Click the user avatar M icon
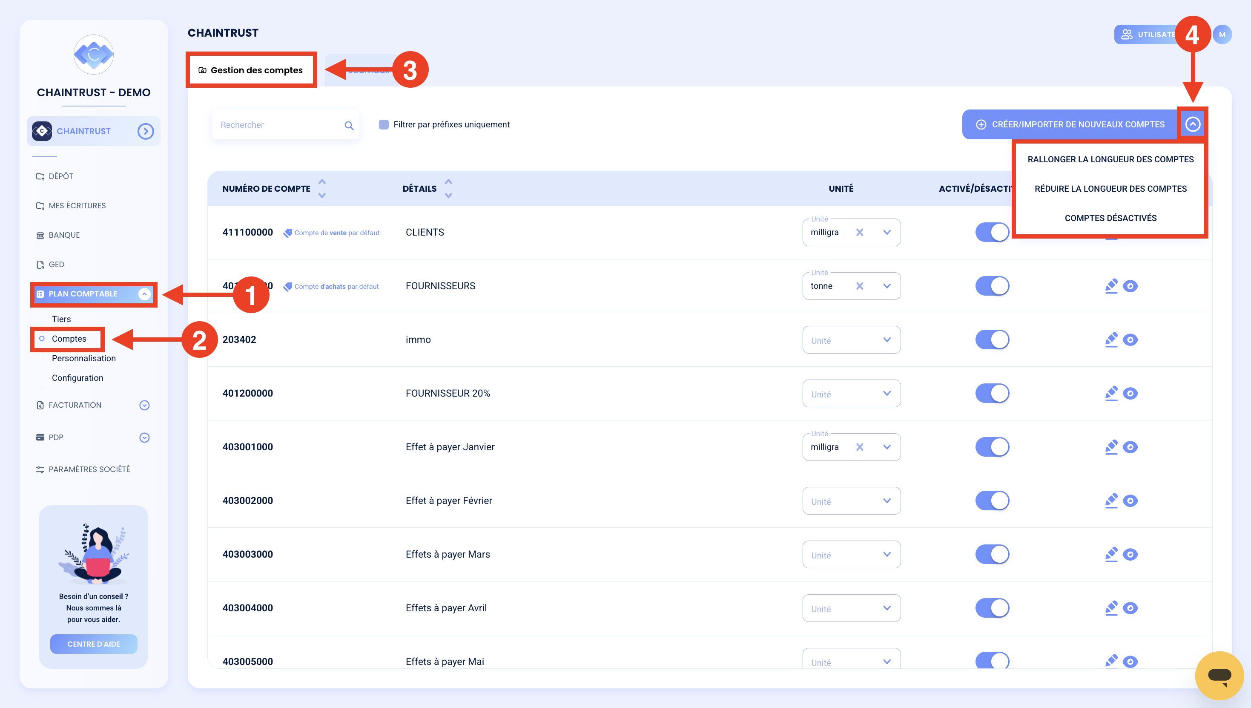Screen dimensions: 1251x708 [1222, 35]
